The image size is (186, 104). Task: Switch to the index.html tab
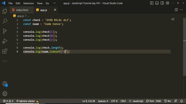click(x=22, y=10)
